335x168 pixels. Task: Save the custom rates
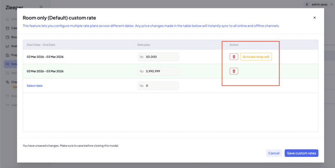(x=301, y=153)
